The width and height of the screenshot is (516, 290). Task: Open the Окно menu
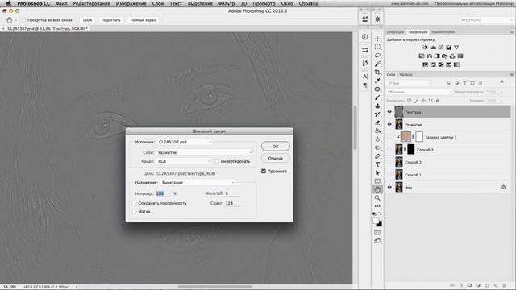tap(287, 3)
